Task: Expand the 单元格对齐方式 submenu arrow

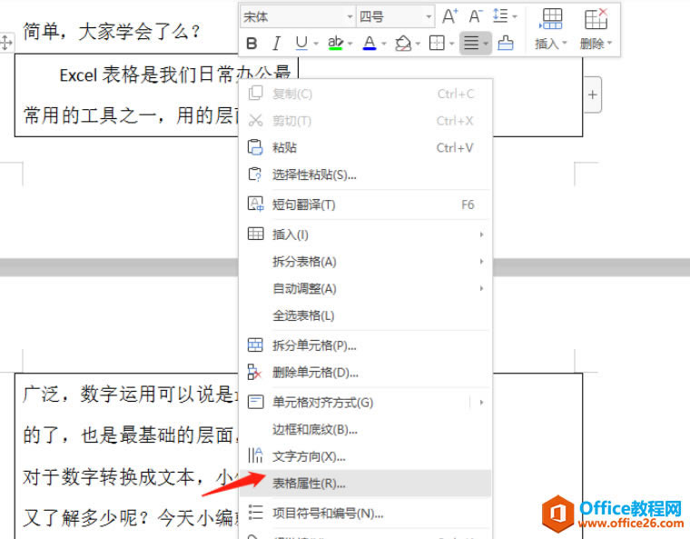Action: click(x=481, y=403)
